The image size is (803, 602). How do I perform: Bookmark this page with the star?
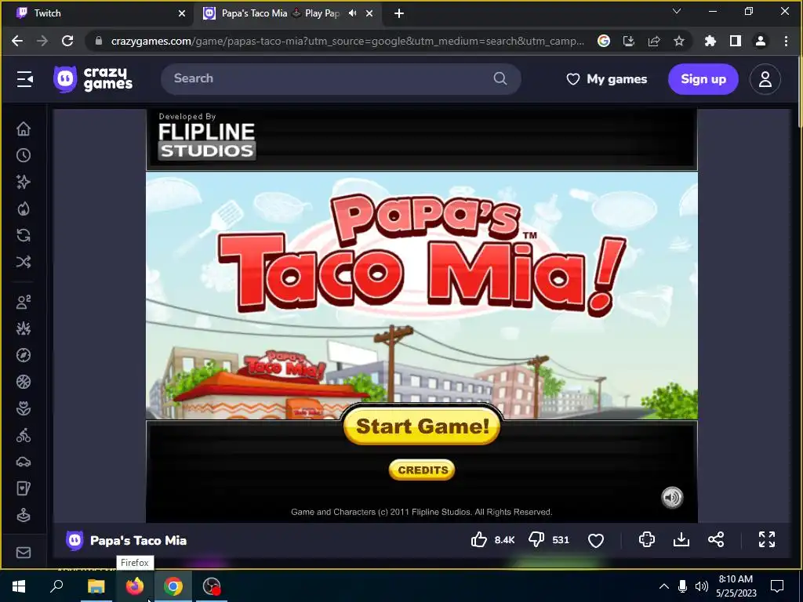(679, 41)
